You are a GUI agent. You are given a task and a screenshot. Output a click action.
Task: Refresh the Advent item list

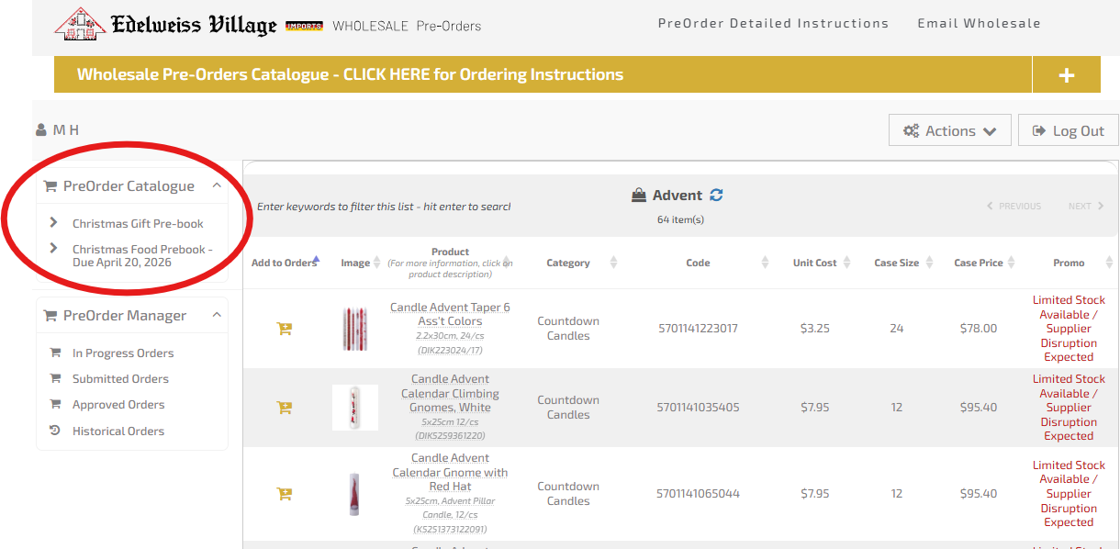[x=717, y=196]
